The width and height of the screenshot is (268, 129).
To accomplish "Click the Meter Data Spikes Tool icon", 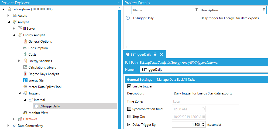I will (25, 87).
